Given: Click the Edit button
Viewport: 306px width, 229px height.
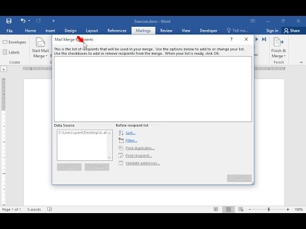Looking at the screenshot, I should pos(69,167).
